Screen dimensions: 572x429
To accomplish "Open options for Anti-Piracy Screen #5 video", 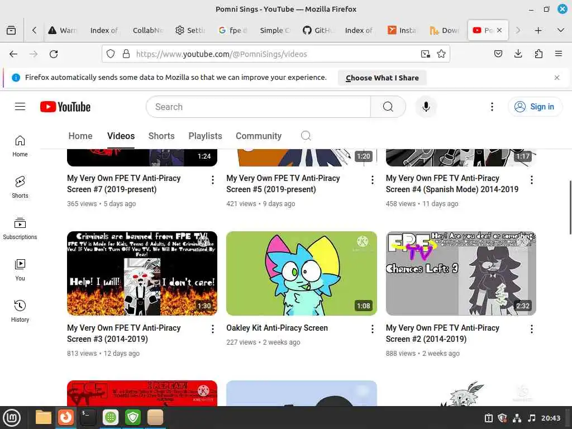I will click(x=372, y=180).
